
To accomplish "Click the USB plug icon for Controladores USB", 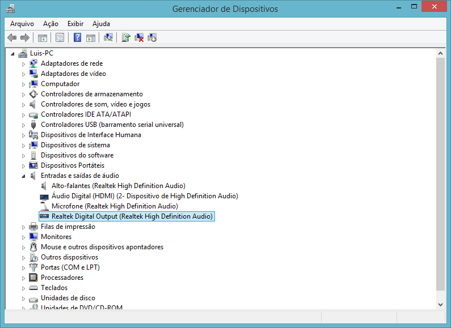I will point(33,125).
